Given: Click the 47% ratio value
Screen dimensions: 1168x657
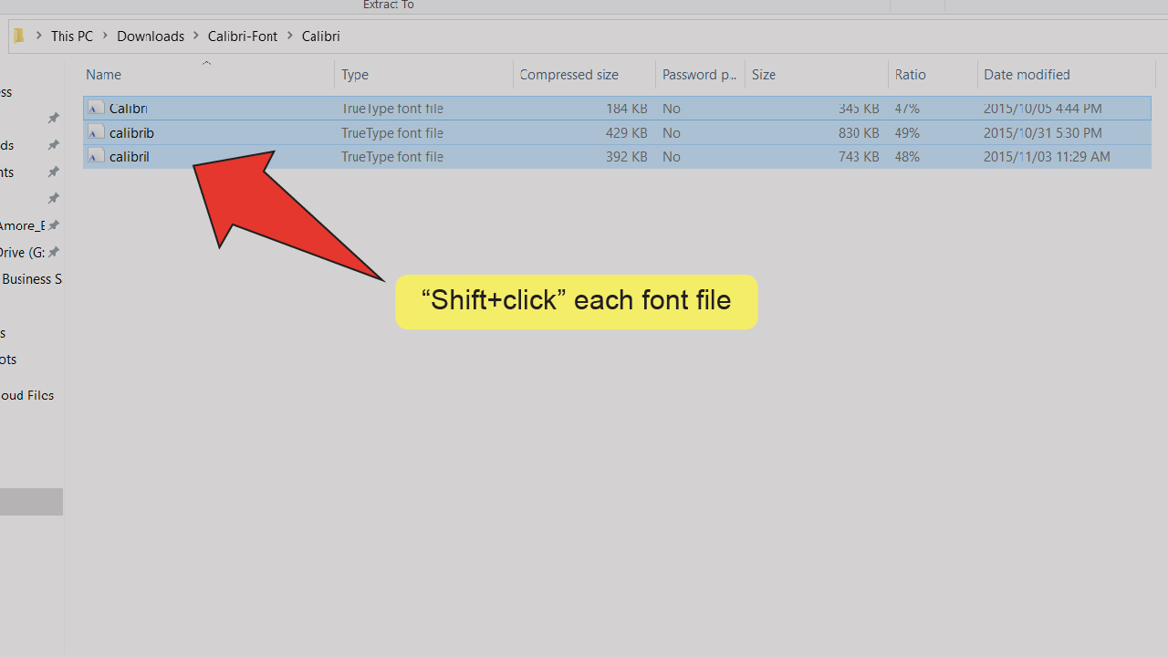Looking at the screenshot, I should click(907, 109).
